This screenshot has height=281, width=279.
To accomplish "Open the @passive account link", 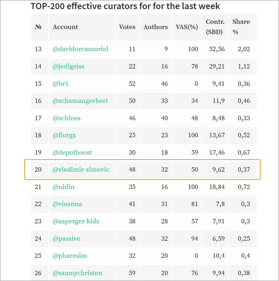I will click(67, 239).
